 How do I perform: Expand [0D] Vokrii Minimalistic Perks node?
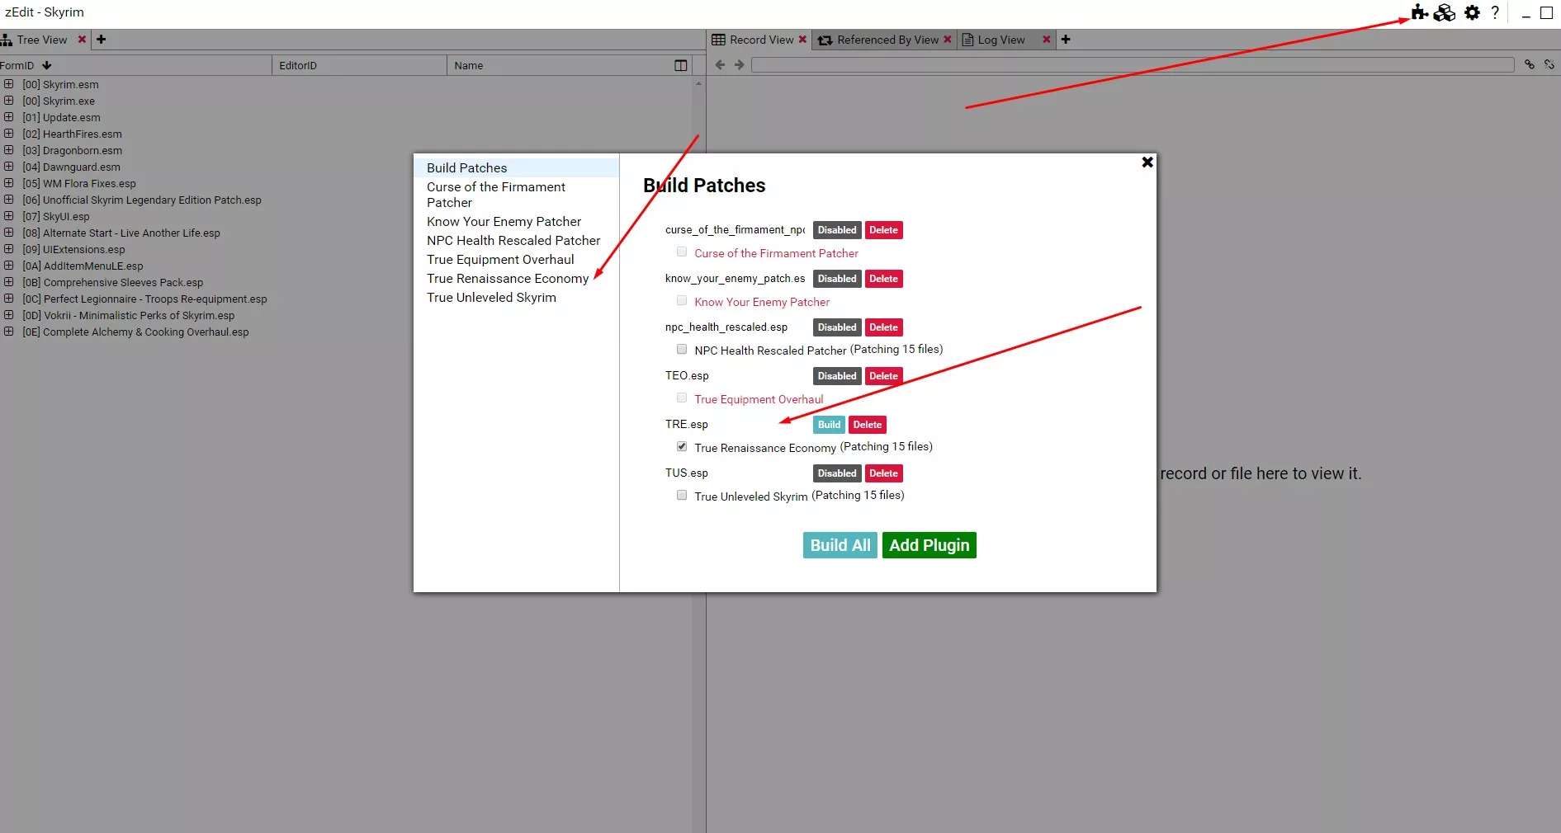(x=8, y=315)
